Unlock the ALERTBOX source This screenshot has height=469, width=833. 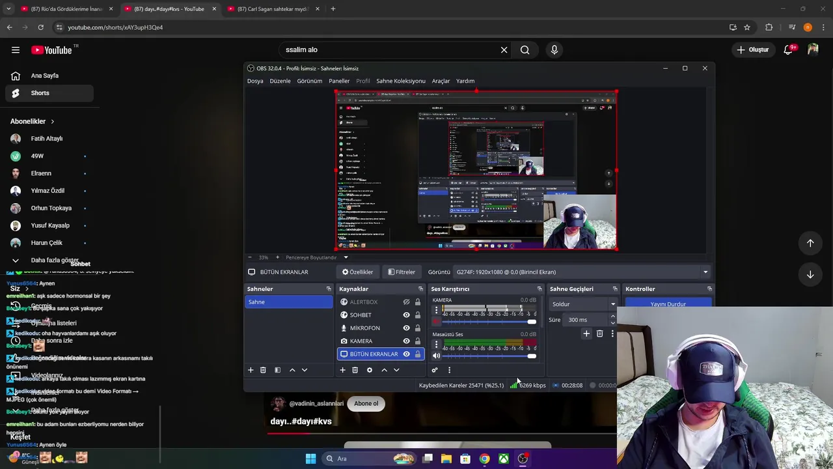click(x=418, y=302)
